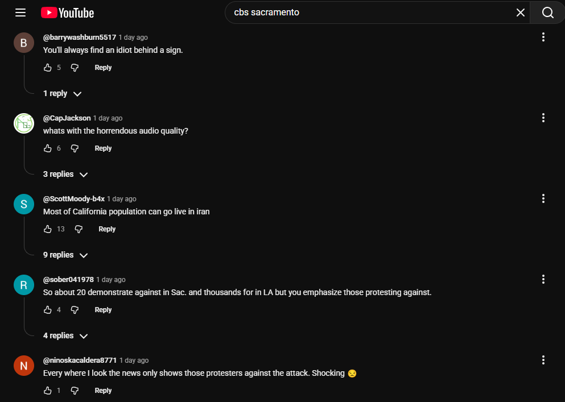Open action menu for barrywashburn5517's comment
Image resolution: width=565 pixels, height=402 pixels.
[x=543, y=37]
